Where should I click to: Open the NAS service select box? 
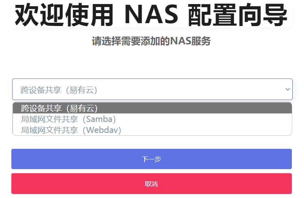coord(152,89)
